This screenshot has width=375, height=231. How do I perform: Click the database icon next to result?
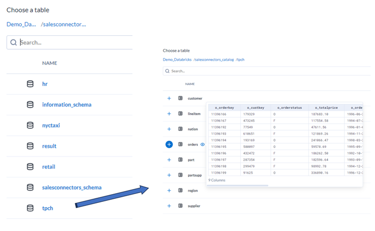click(30, 146)
